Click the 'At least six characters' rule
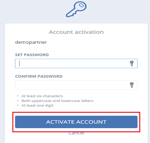Image resolution: width=150 pixels, height=143 pixels. 42,96
